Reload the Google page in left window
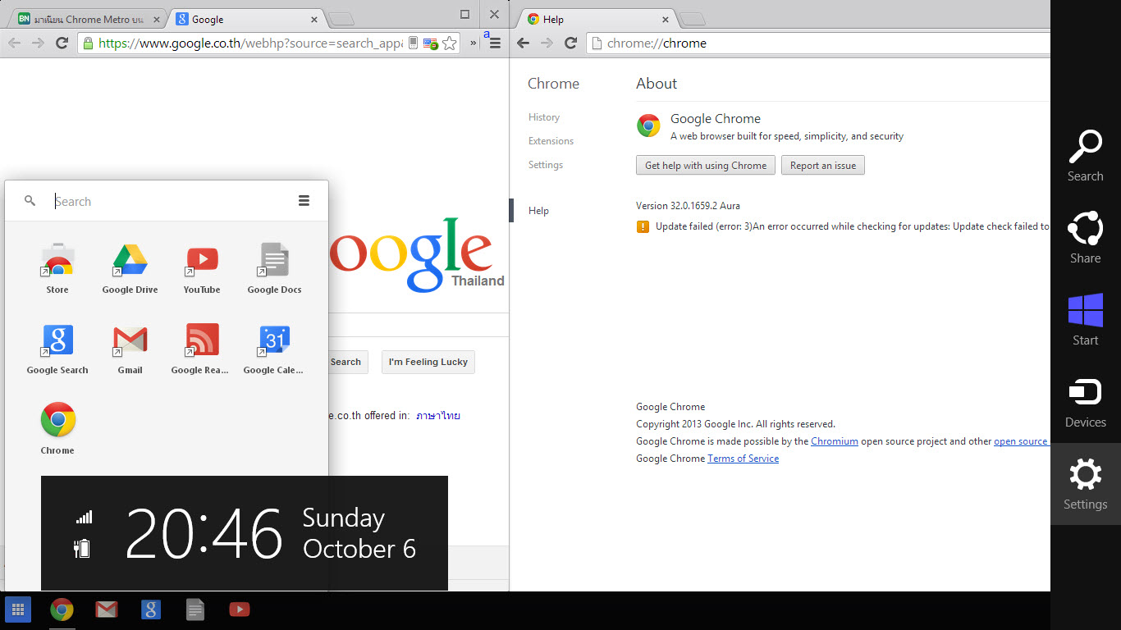Image resolution: width=1121 pixels, height=630 pixels. [62, 43]
